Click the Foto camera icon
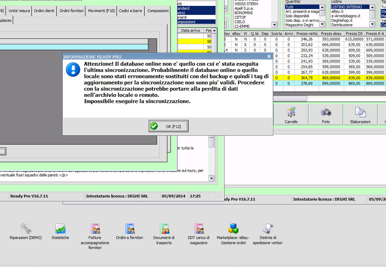The width and height of the screenshot is (386, 267). pyautogui.click(x=325, y=114)
